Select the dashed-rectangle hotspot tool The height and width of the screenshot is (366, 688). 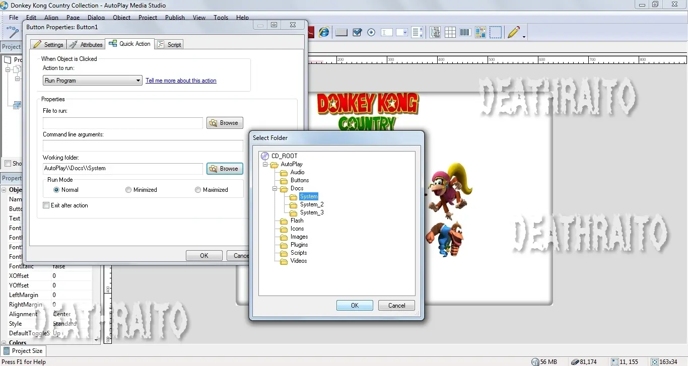point(496,32)
